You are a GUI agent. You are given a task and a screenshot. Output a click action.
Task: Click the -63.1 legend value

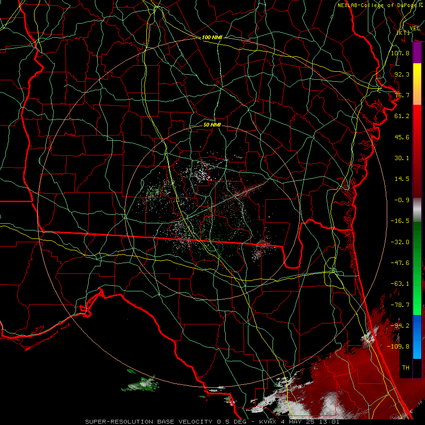tap(400, 284)
